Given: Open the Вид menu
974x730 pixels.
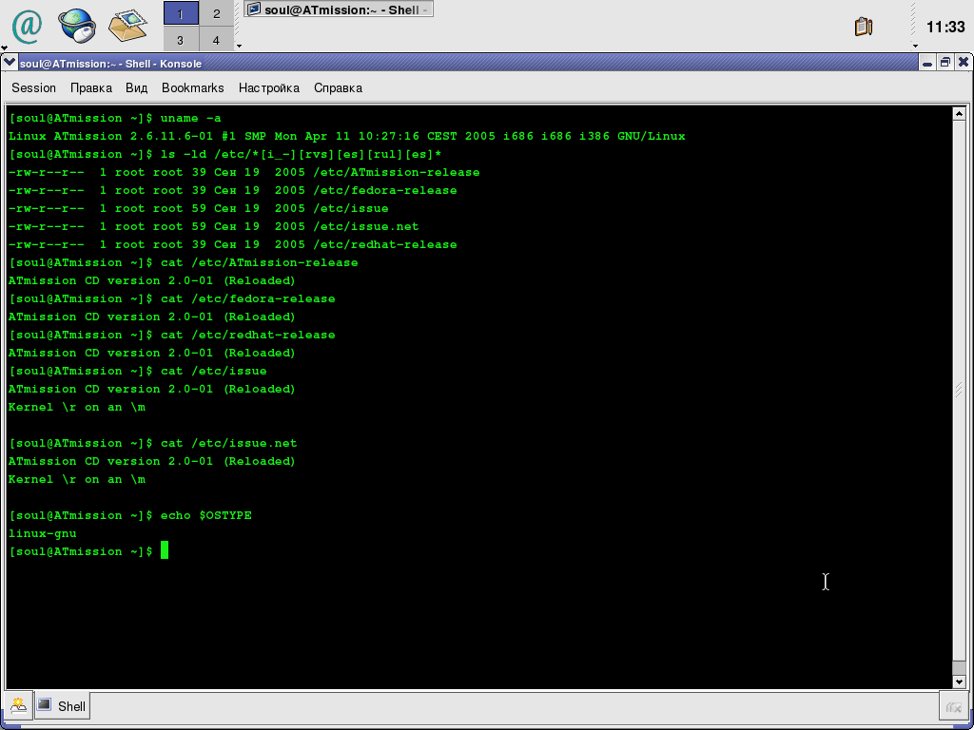Looking at the screenshot, I should coord(137,88).
